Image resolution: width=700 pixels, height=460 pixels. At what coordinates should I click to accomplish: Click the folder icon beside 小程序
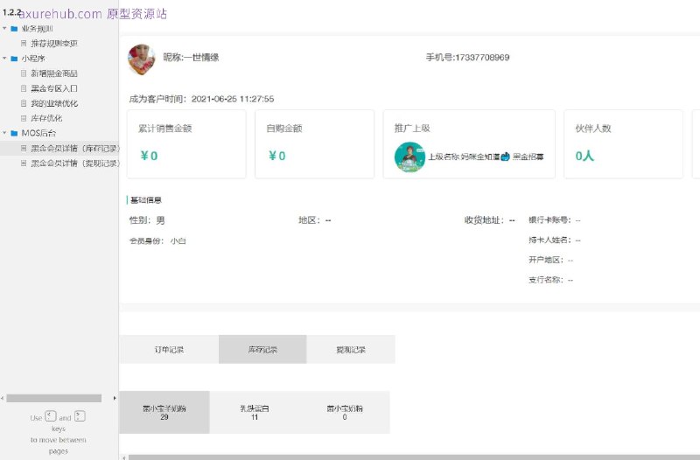pos(14,59)
